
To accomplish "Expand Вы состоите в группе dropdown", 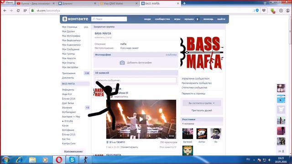I will click(202, 103).
